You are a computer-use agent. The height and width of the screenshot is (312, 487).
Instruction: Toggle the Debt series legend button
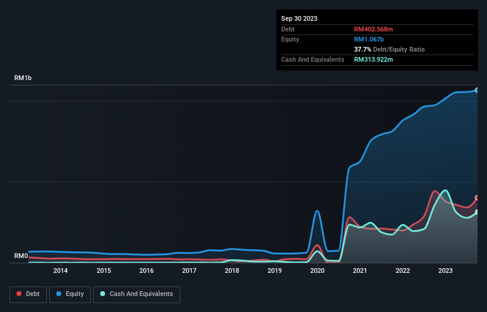[28, 294]
